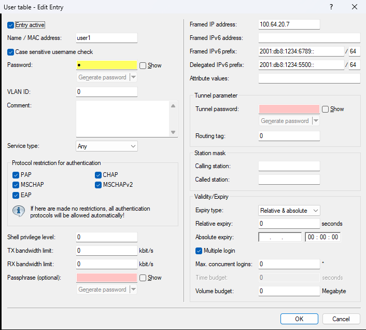The width and height of the screenshot is (366, 330).
Task: Enable Show next to Password field
Action: [143, 65]
